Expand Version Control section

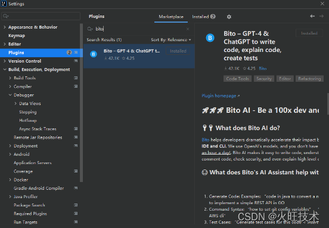tap(5, 61)
